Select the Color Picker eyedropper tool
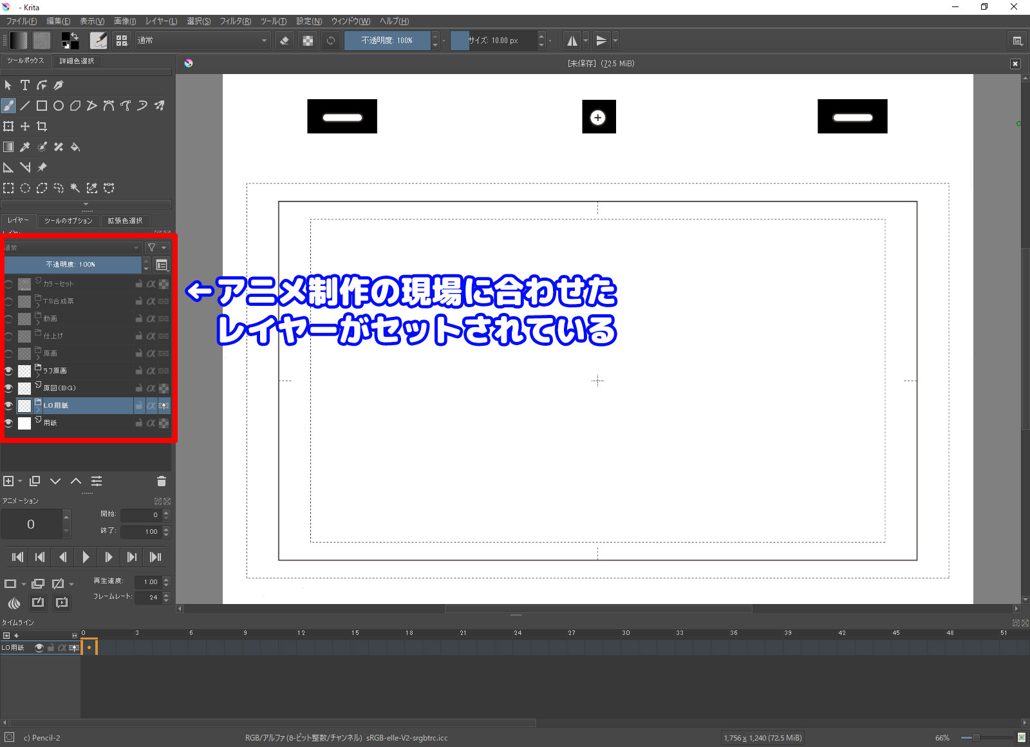1030x747 pixels. coord(25,147)
